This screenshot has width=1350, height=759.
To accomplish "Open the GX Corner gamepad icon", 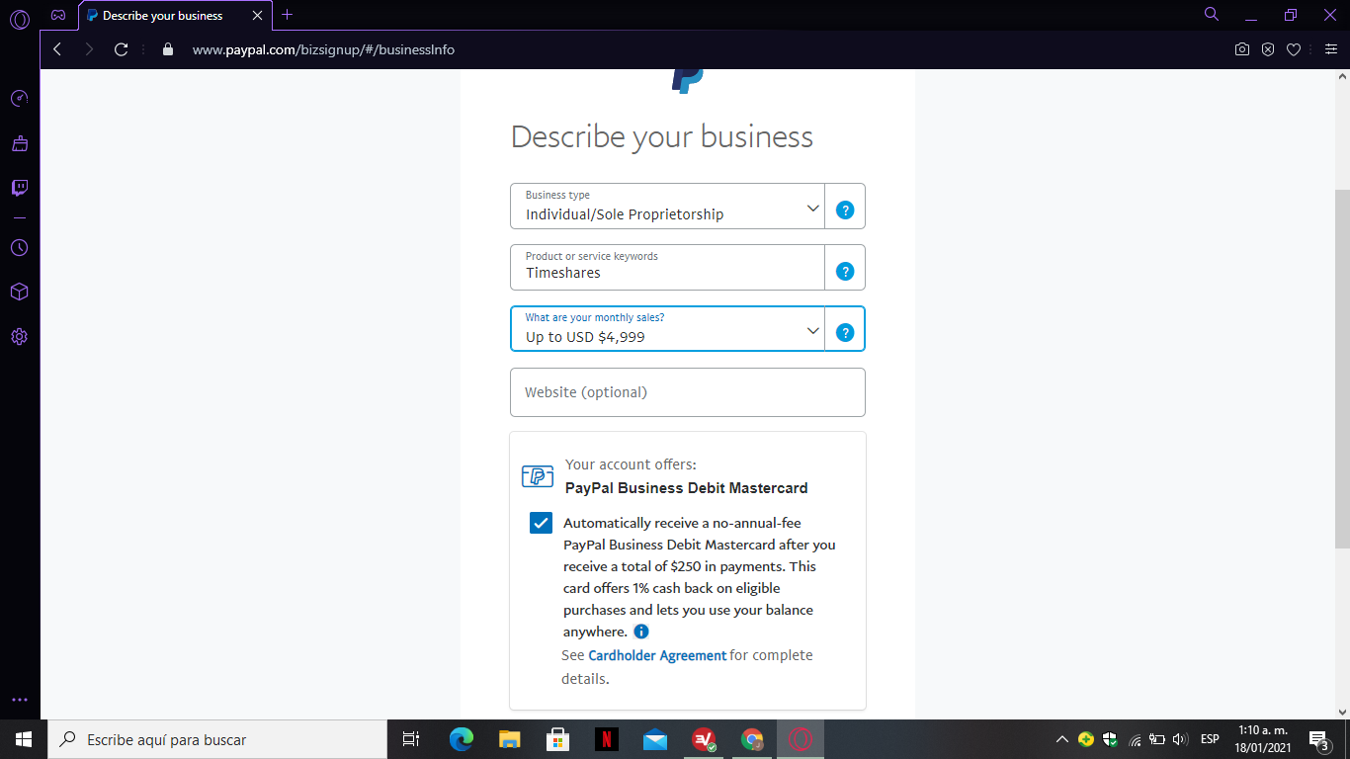I will [58, 15].
